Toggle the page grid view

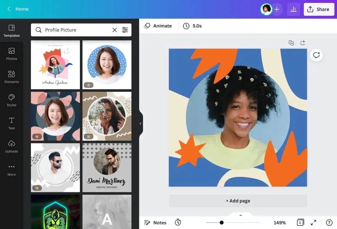(300, 222)
